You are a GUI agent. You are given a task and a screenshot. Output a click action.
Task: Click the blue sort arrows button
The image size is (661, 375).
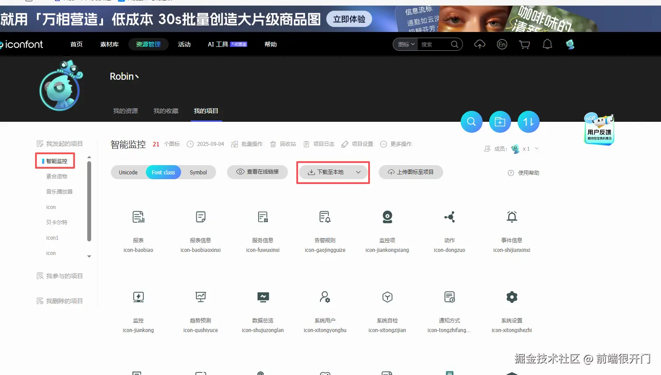click(x=529, y=122)
